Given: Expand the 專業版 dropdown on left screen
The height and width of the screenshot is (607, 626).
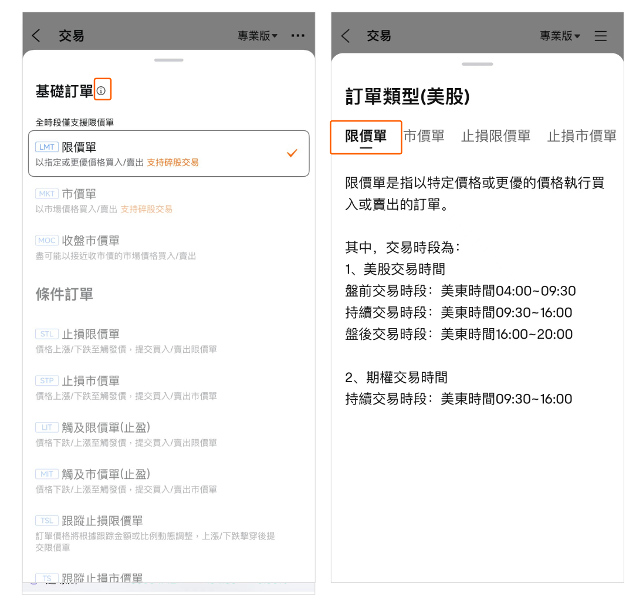Looking at the screenshot, I should point(258,36).
